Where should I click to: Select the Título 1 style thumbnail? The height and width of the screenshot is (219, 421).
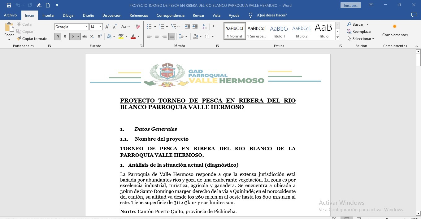[279, 31]
